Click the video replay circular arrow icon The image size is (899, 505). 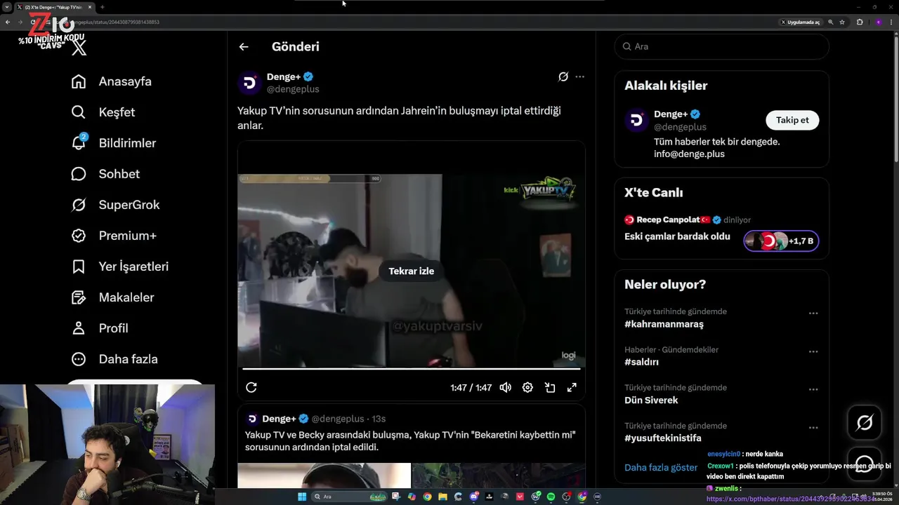pyautogui.click(x=251, y=387)
